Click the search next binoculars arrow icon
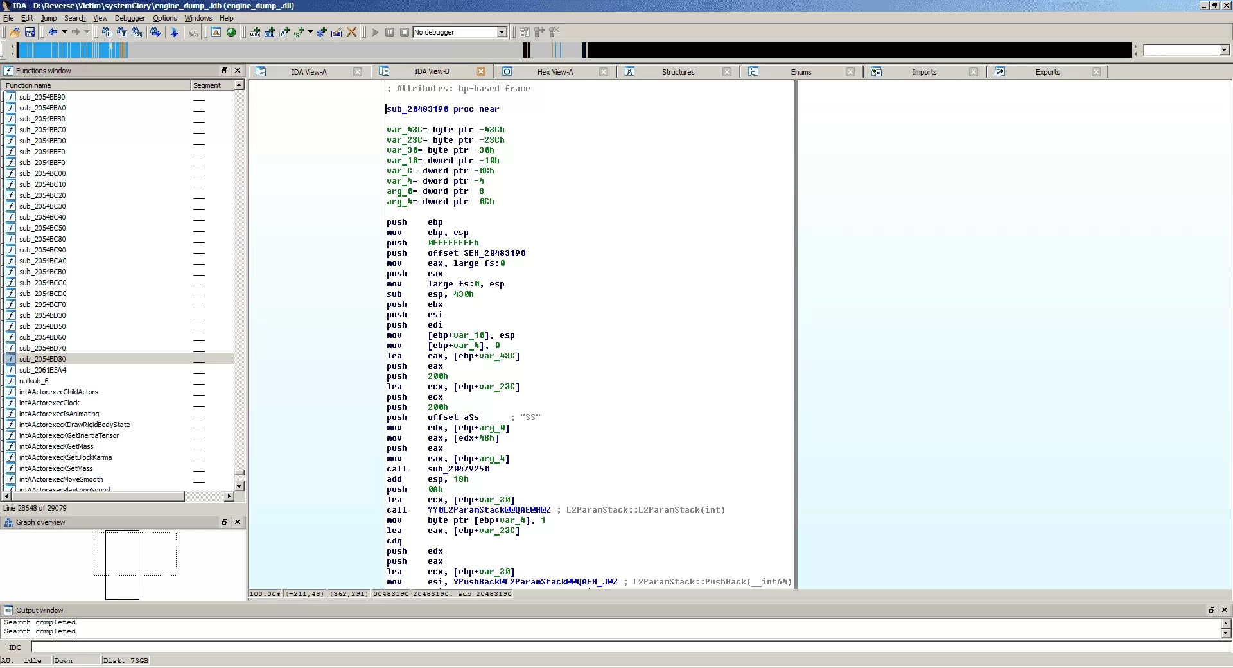The height and width of the screenshot is (668, 1233). pyautogui.click(x=155, y=32)
